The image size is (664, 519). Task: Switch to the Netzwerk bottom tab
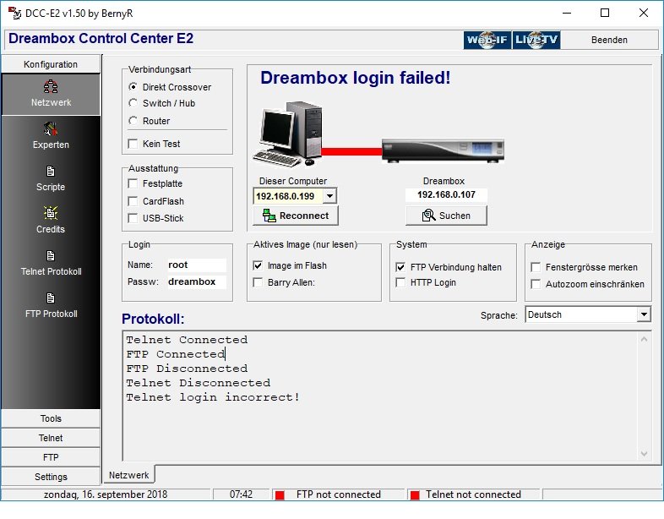(x=128, y=475)
